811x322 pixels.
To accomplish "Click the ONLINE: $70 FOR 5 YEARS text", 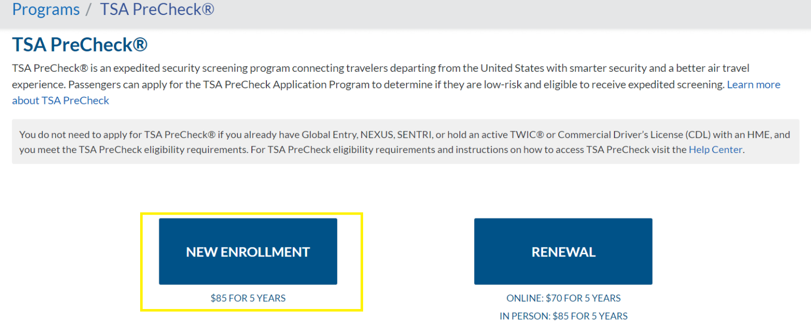I will point(563,298).
